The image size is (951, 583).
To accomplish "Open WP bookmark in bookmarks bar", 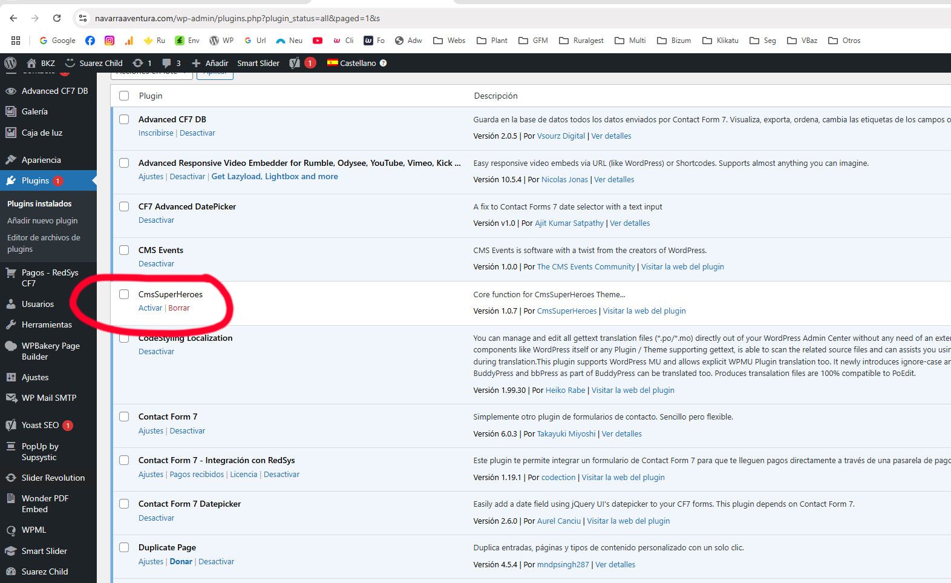I will click(221, 41).
